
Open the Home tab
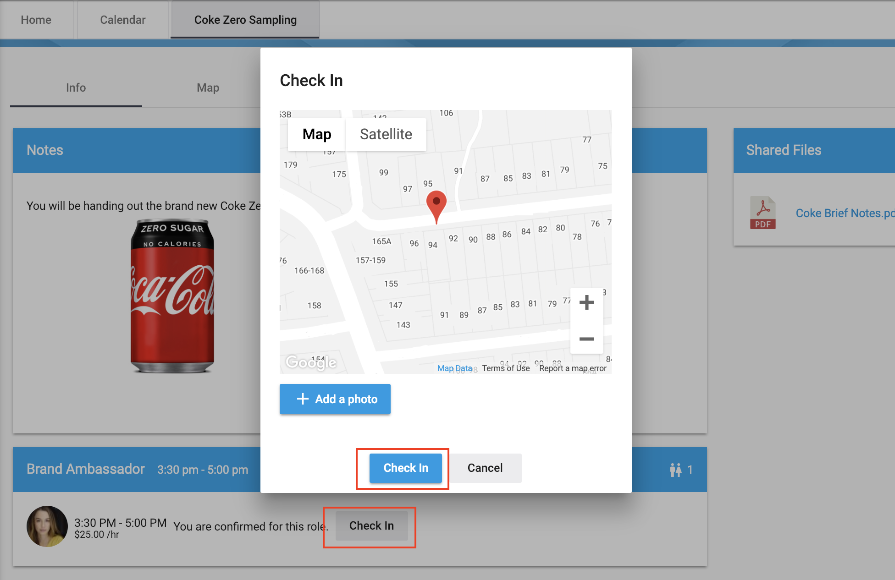point(36,20)
